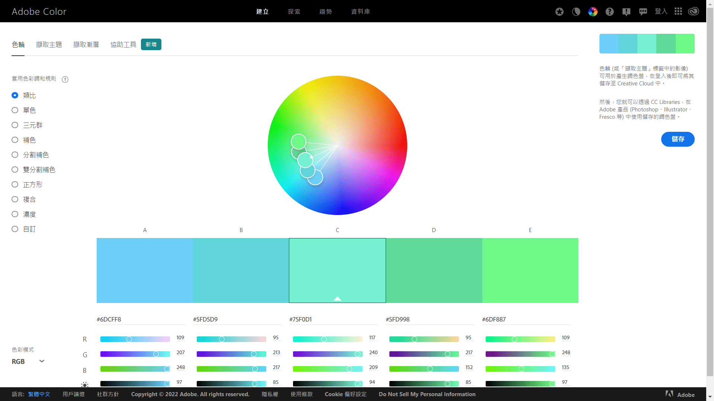Open the 資料庫 menu item
Image resolution: width=714 pixels, height=401 pixels.
(x=360, y=12)
